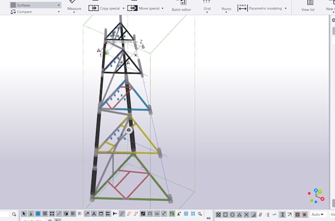This screenshot has height=221, width=335.
Task: Click the Points button label
Action: pyautogui.click(x=226, y=9)
